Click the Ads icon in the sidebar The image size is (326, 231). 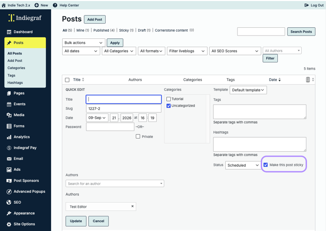pos(9,170)
